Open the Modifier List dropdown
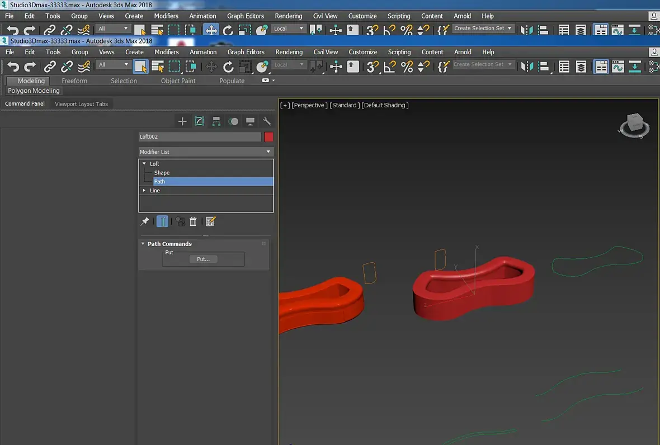 (x=206, y=152)
